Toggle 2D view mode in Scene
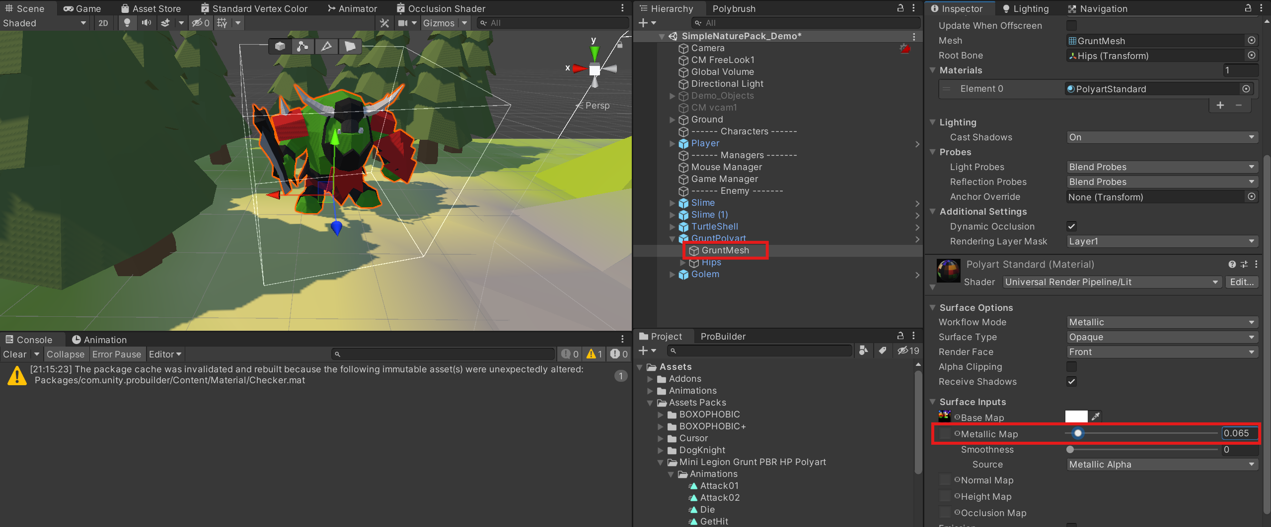The image size is (1271, 527). 103,23
